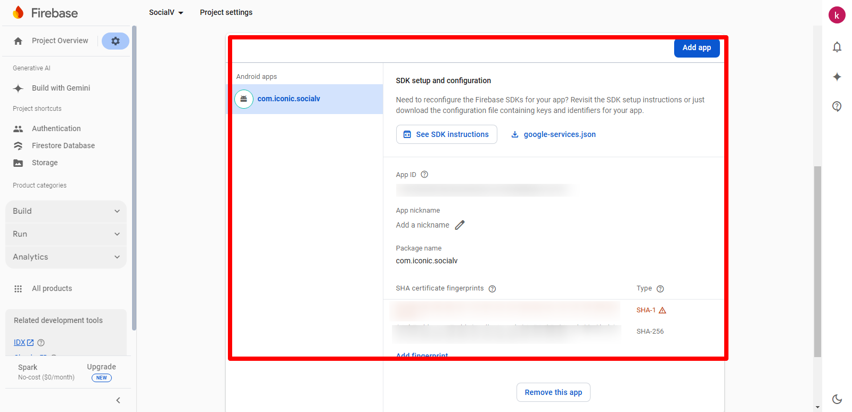This screenshot has height=412, width=852.
Task: Open the notifications bell
Action: click(837, 47)
